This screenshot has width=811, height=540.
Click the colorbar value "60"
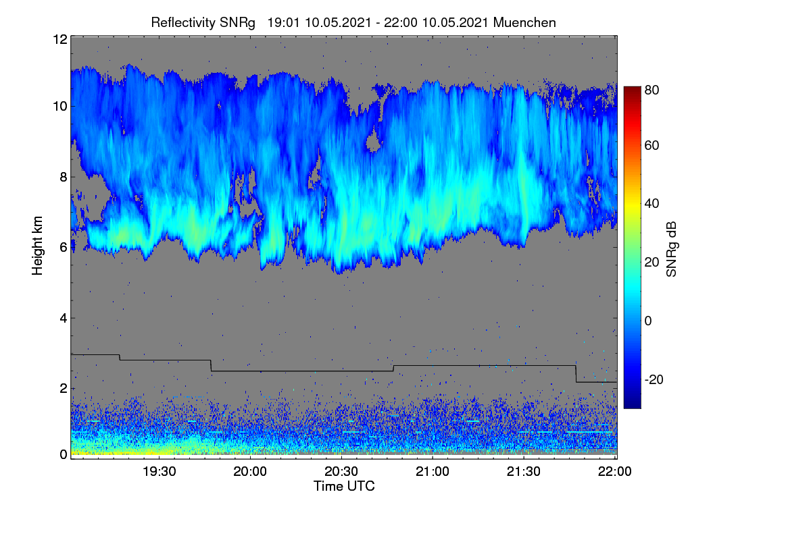click(x=652, y=145)
